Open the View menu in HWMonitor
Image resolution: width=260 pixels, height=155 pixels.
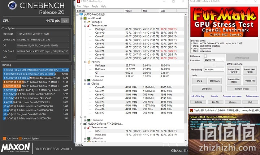(86, 6)
